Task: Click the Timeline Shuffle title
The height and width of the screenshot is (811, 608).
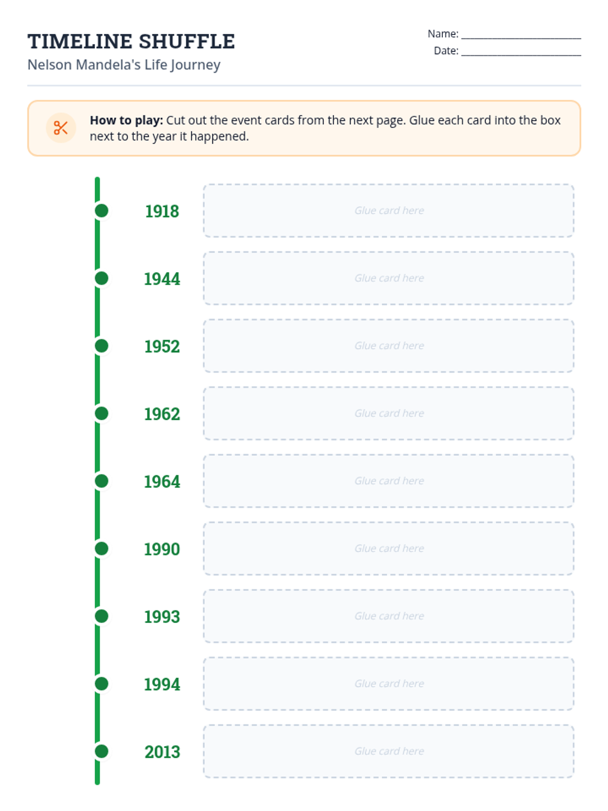Action: [131, 42]
